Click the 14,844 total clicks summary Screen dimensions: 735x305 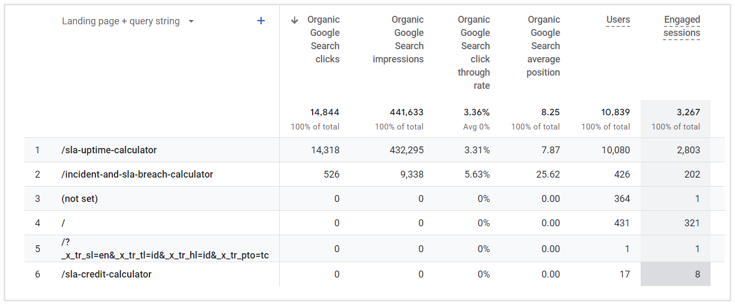[x=324, y=112]
